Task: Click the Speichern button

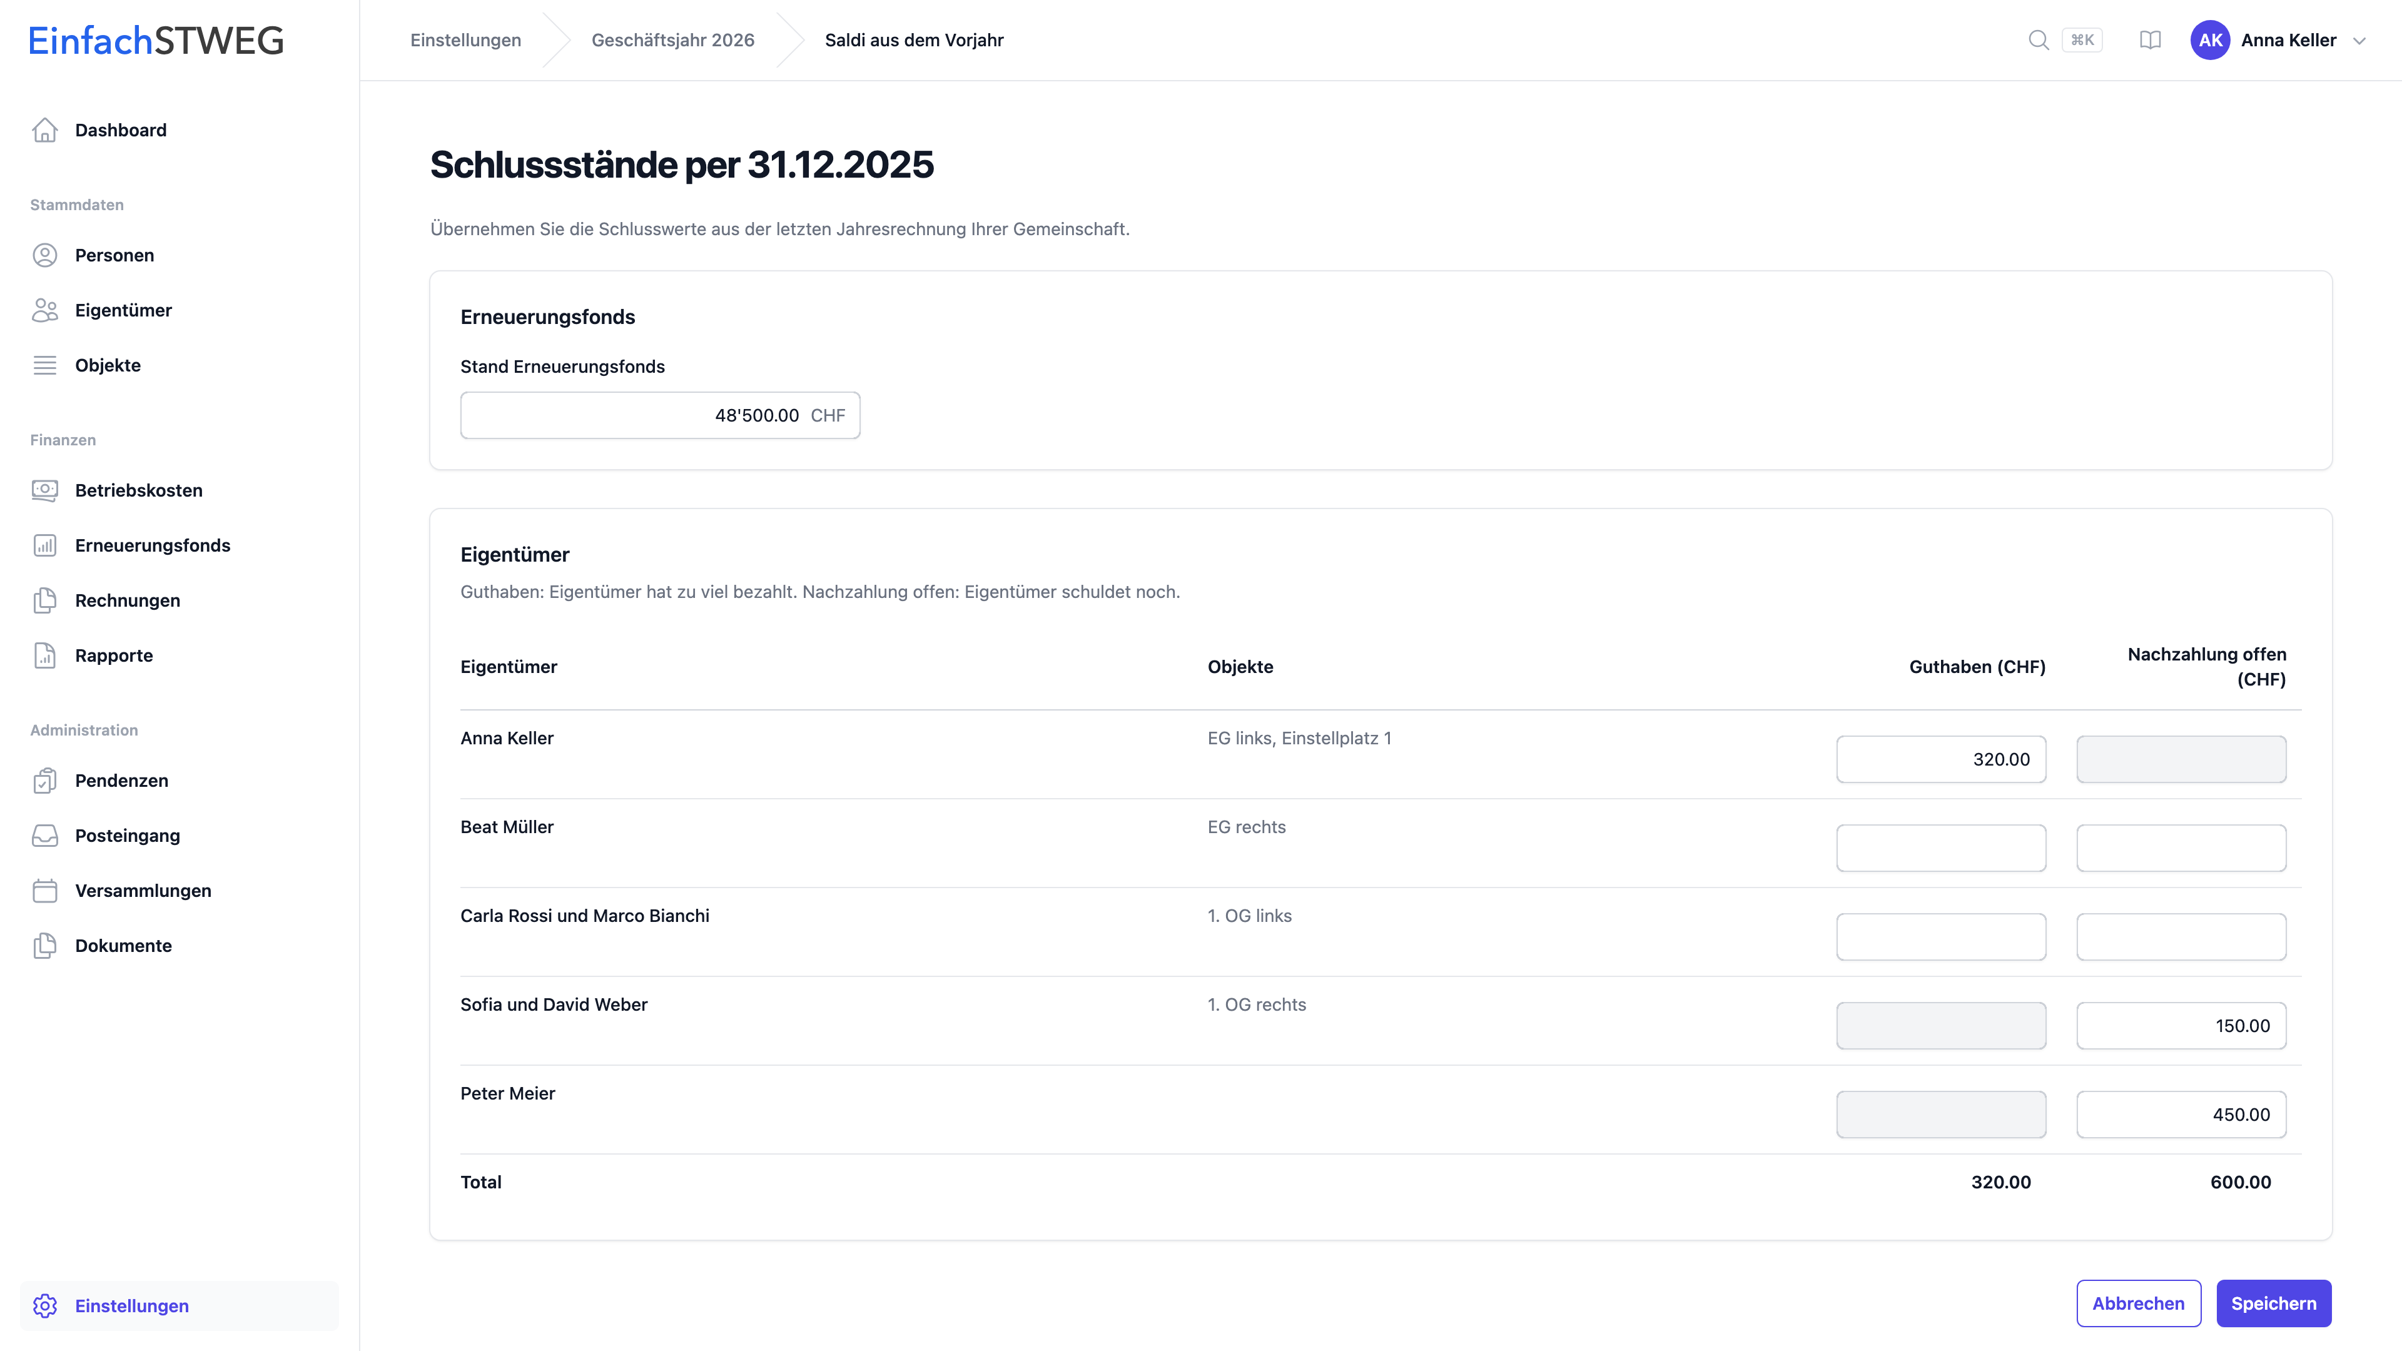Action: point(2273,1302)
